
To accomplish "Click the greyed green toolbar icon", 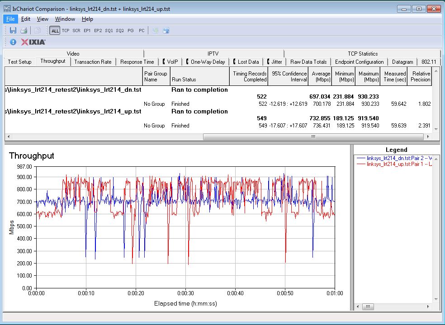I will click(x=155, y=30).
